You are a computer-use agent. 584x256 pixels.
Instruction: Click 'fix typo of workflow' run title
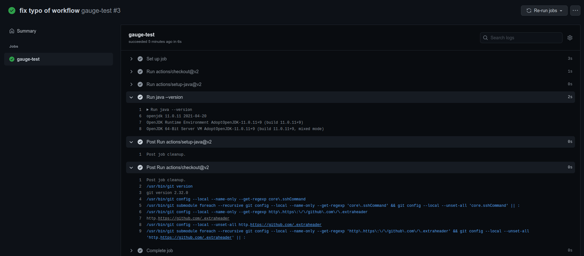[x=49, y=10]
